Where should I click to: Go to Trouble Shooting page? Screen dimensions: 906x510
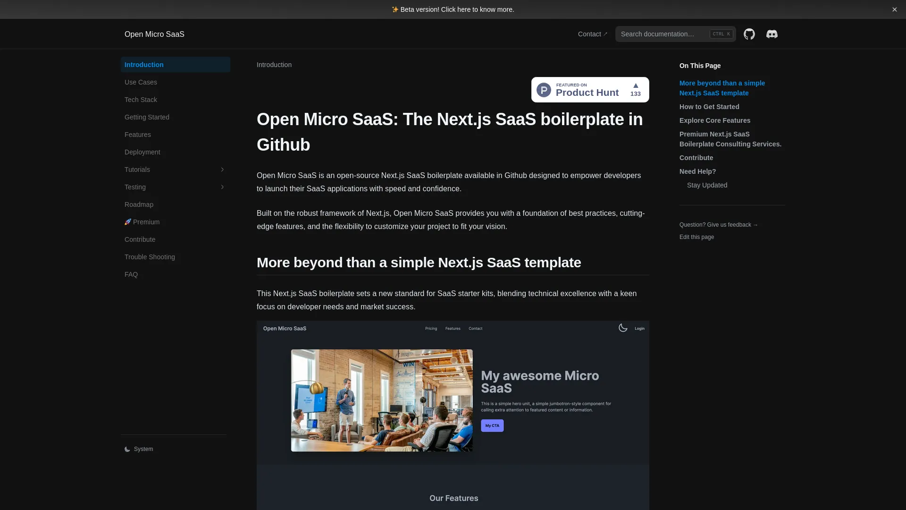176,257
